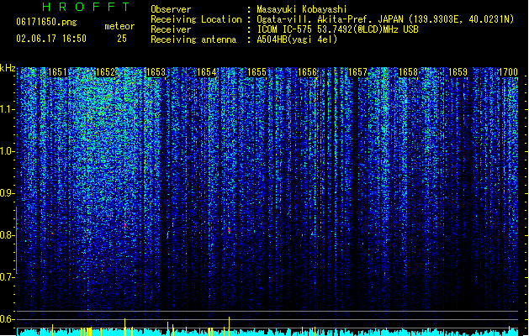Click the meteor count label

click(119, 26)
